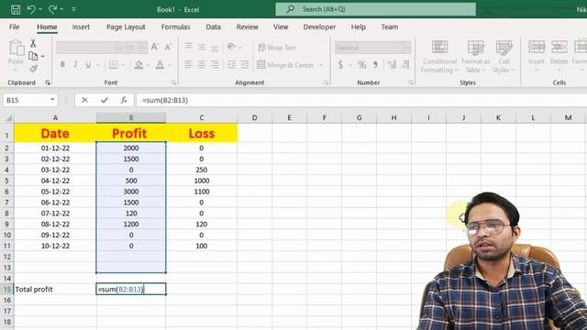The height and width of the screenshot is (330, 587).
Task: Toggle Italic formatting
Action: click(x=75, y=65)
